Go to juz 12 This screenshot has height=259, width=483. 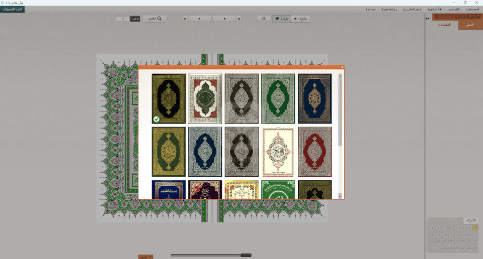pos(457,235)
